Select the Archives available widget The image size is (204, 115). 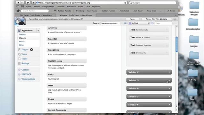(x=67, y=28)
